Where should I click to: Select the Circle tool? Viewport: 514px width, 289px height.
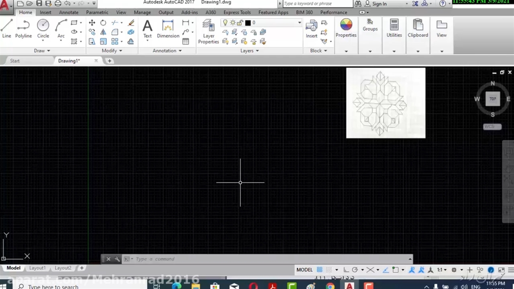pyautogui.click(x=43, y=28)
